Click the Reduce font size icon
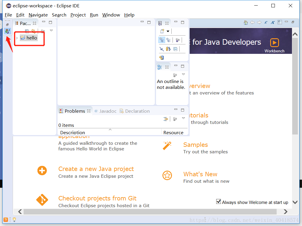302x226 pixels. click(x=266, y=22)
